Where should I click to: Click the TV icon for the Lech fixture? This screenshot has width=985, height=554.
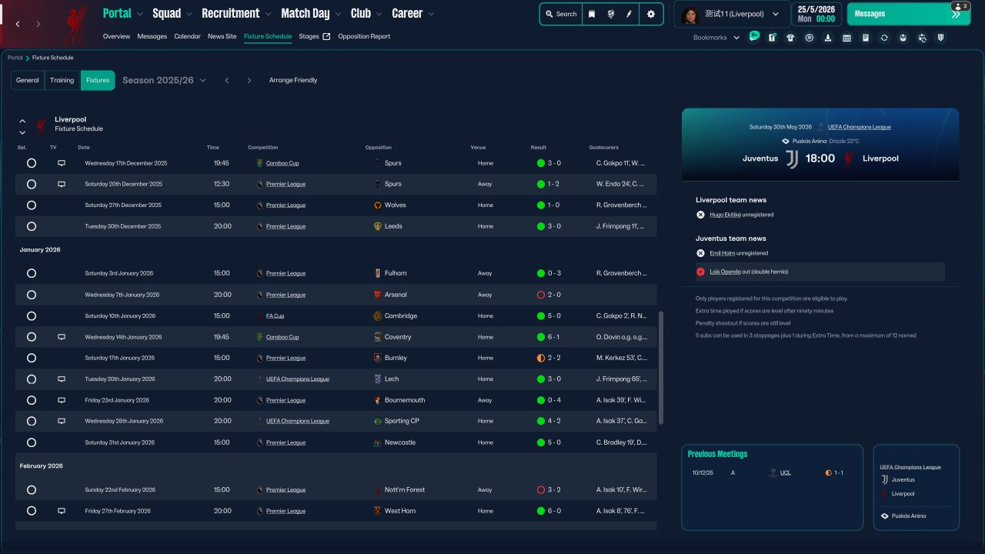click(x=62, y=379)
